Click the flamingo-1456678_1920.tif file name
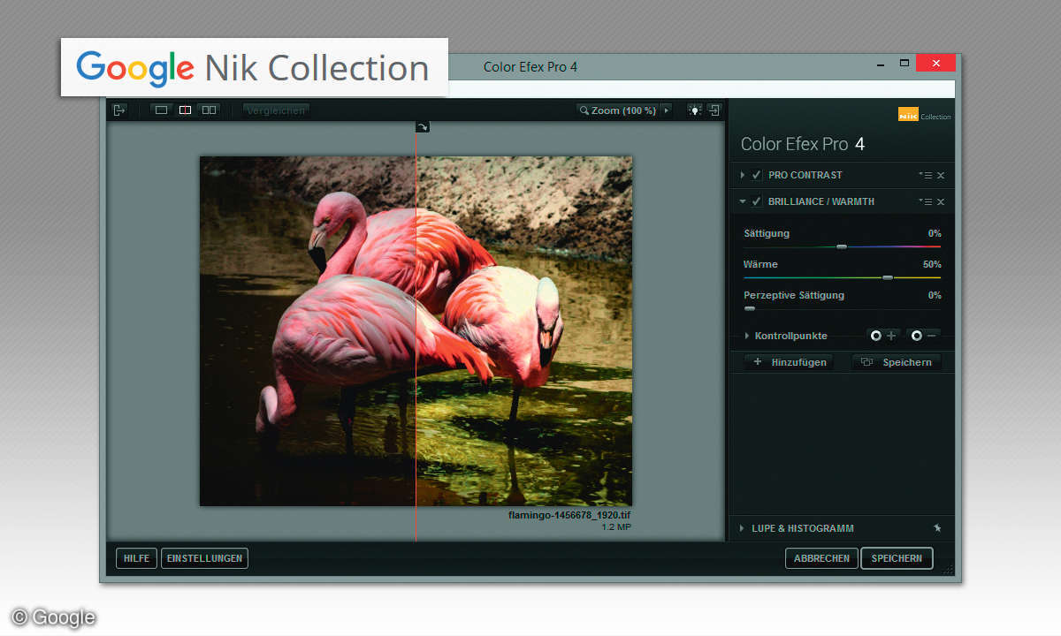This screenshot has height=636, width=1061. (569, 515)
